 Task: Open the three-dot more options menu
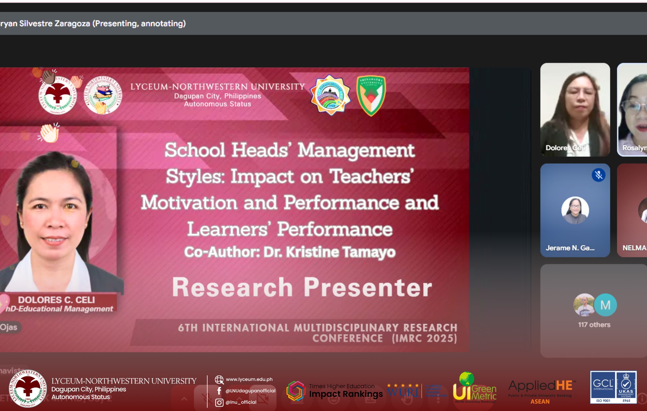(438, 399)
